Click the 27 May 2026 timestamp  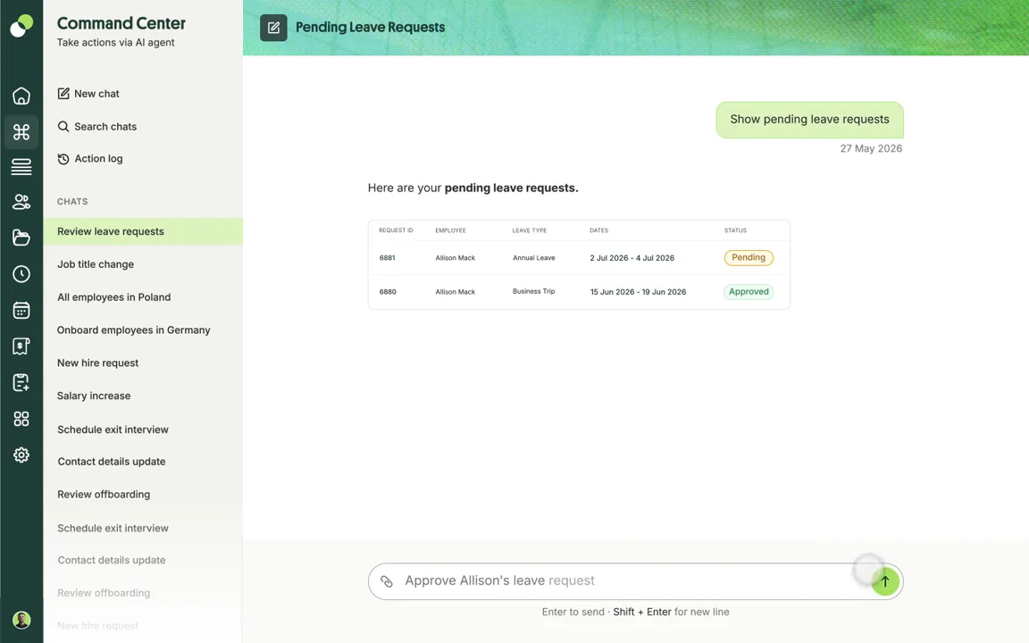[x=871, y=149]
